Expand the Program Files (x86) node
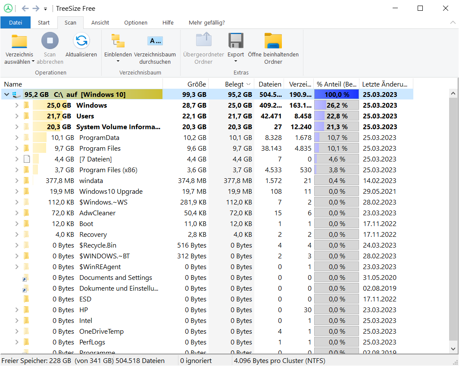The image size is (459, 366). 17,170
